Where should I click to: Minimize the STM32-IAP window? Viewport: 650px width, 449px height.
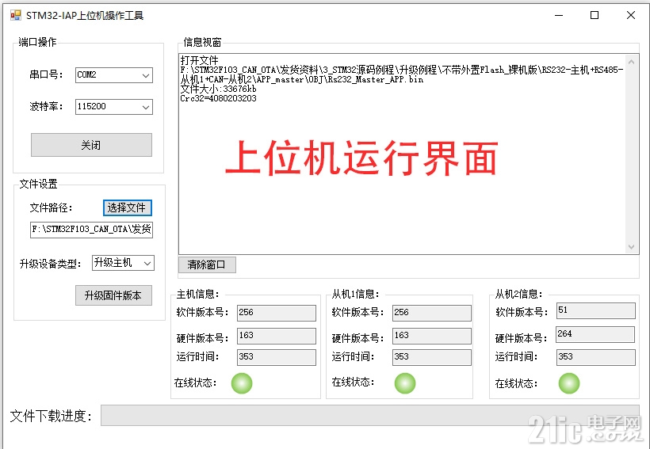pyautogui.click(x=559, y=15)
